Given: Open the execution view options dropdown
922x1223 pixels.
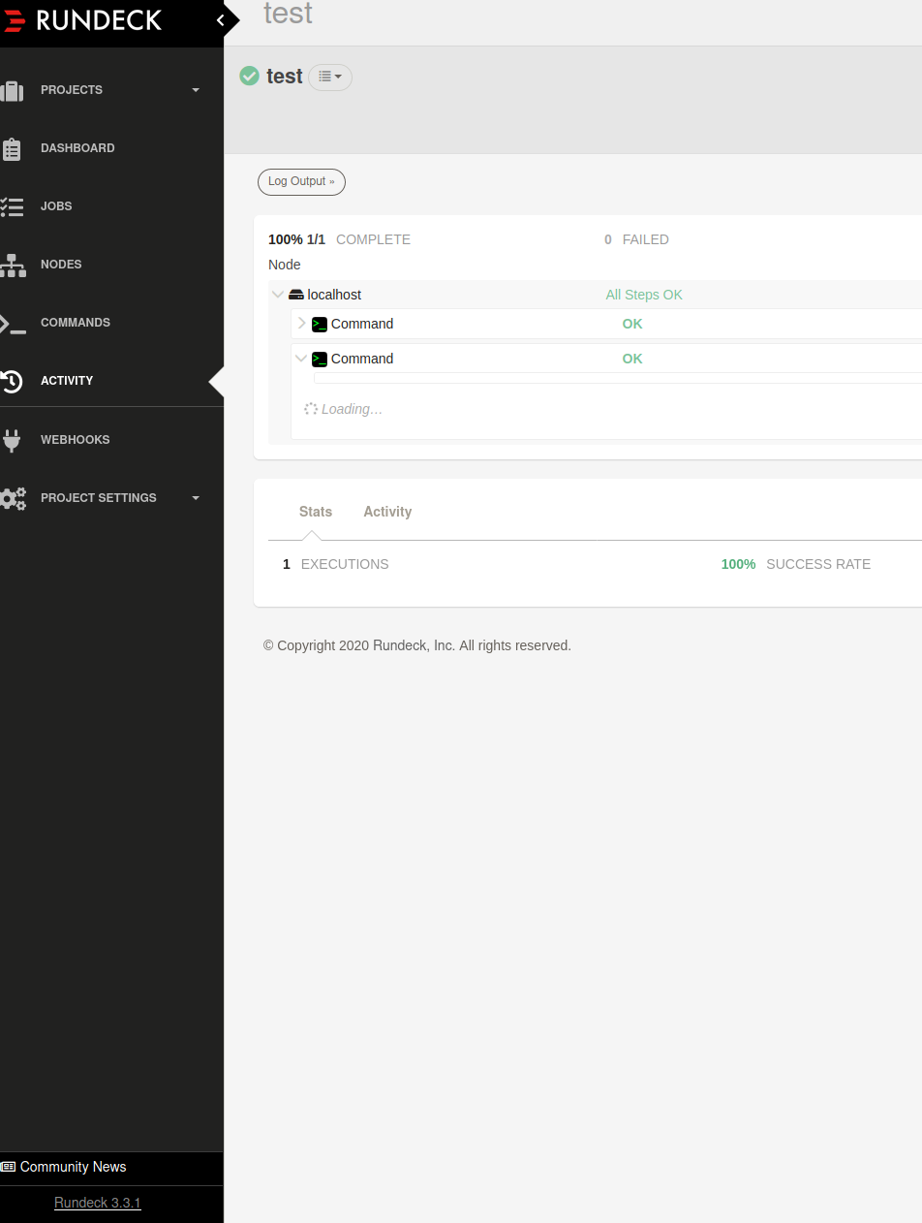Looking at the screenshot, I should tap(329, 77).
